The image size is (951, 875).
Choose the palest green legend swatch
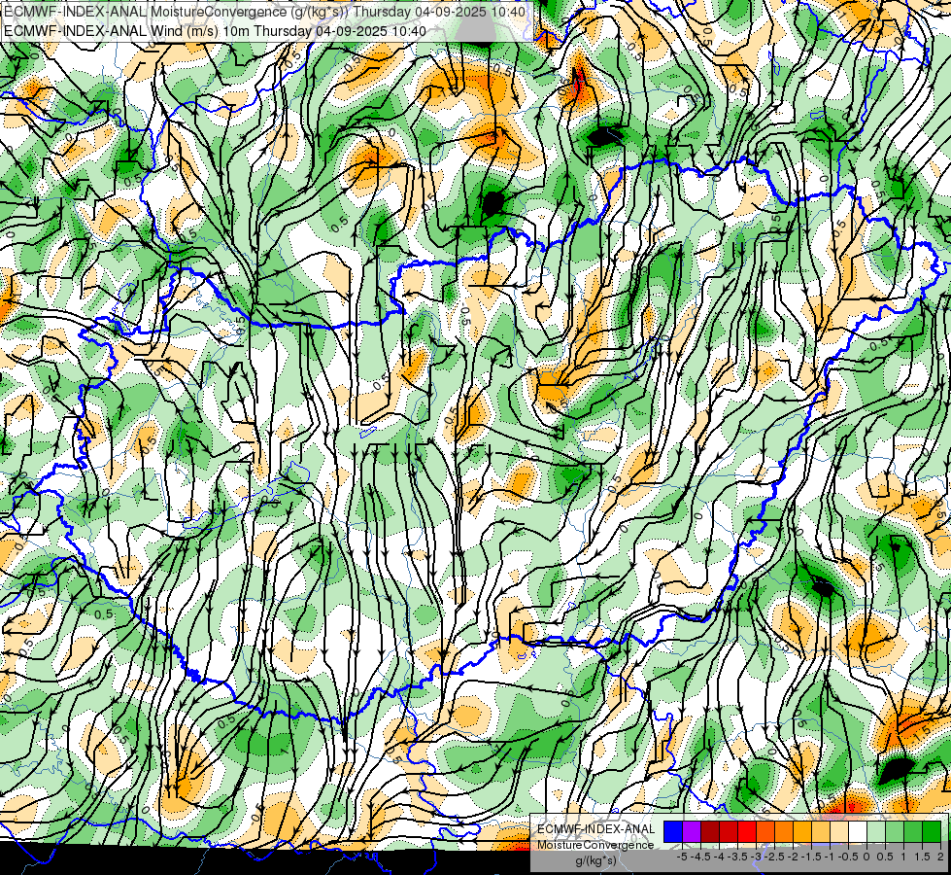point(876,832)
